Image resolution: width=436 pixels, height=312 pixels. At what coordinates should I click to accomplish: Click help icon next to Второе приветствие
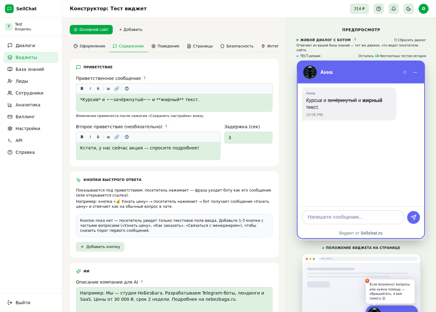[166, 127]
